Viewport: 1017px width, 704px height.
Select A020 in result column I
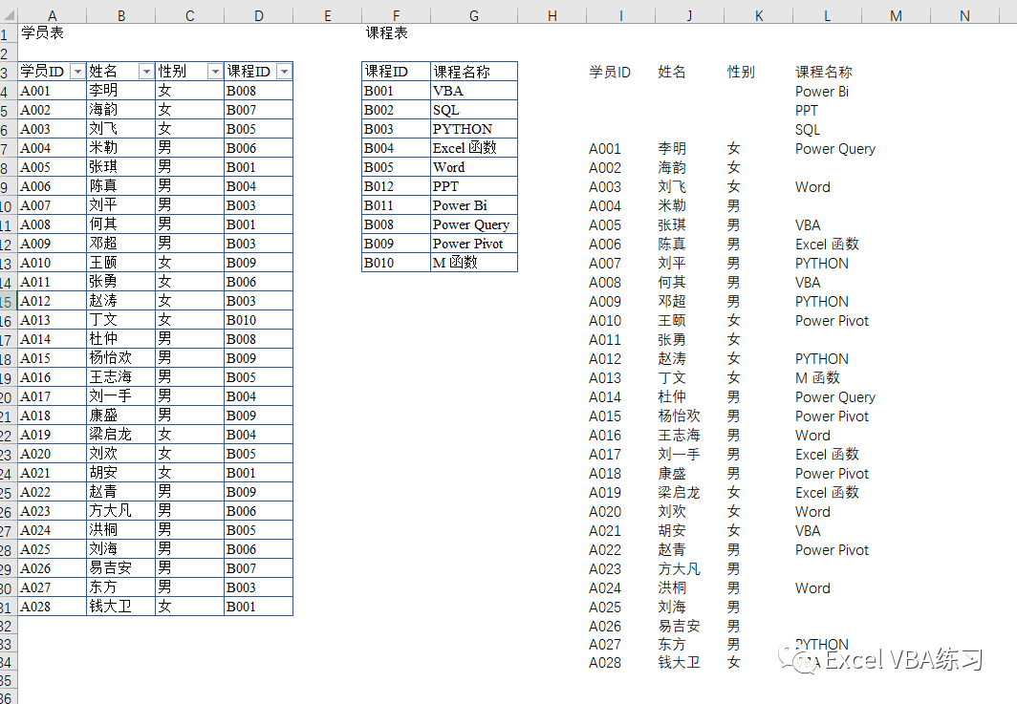click(x=604, y=512)
